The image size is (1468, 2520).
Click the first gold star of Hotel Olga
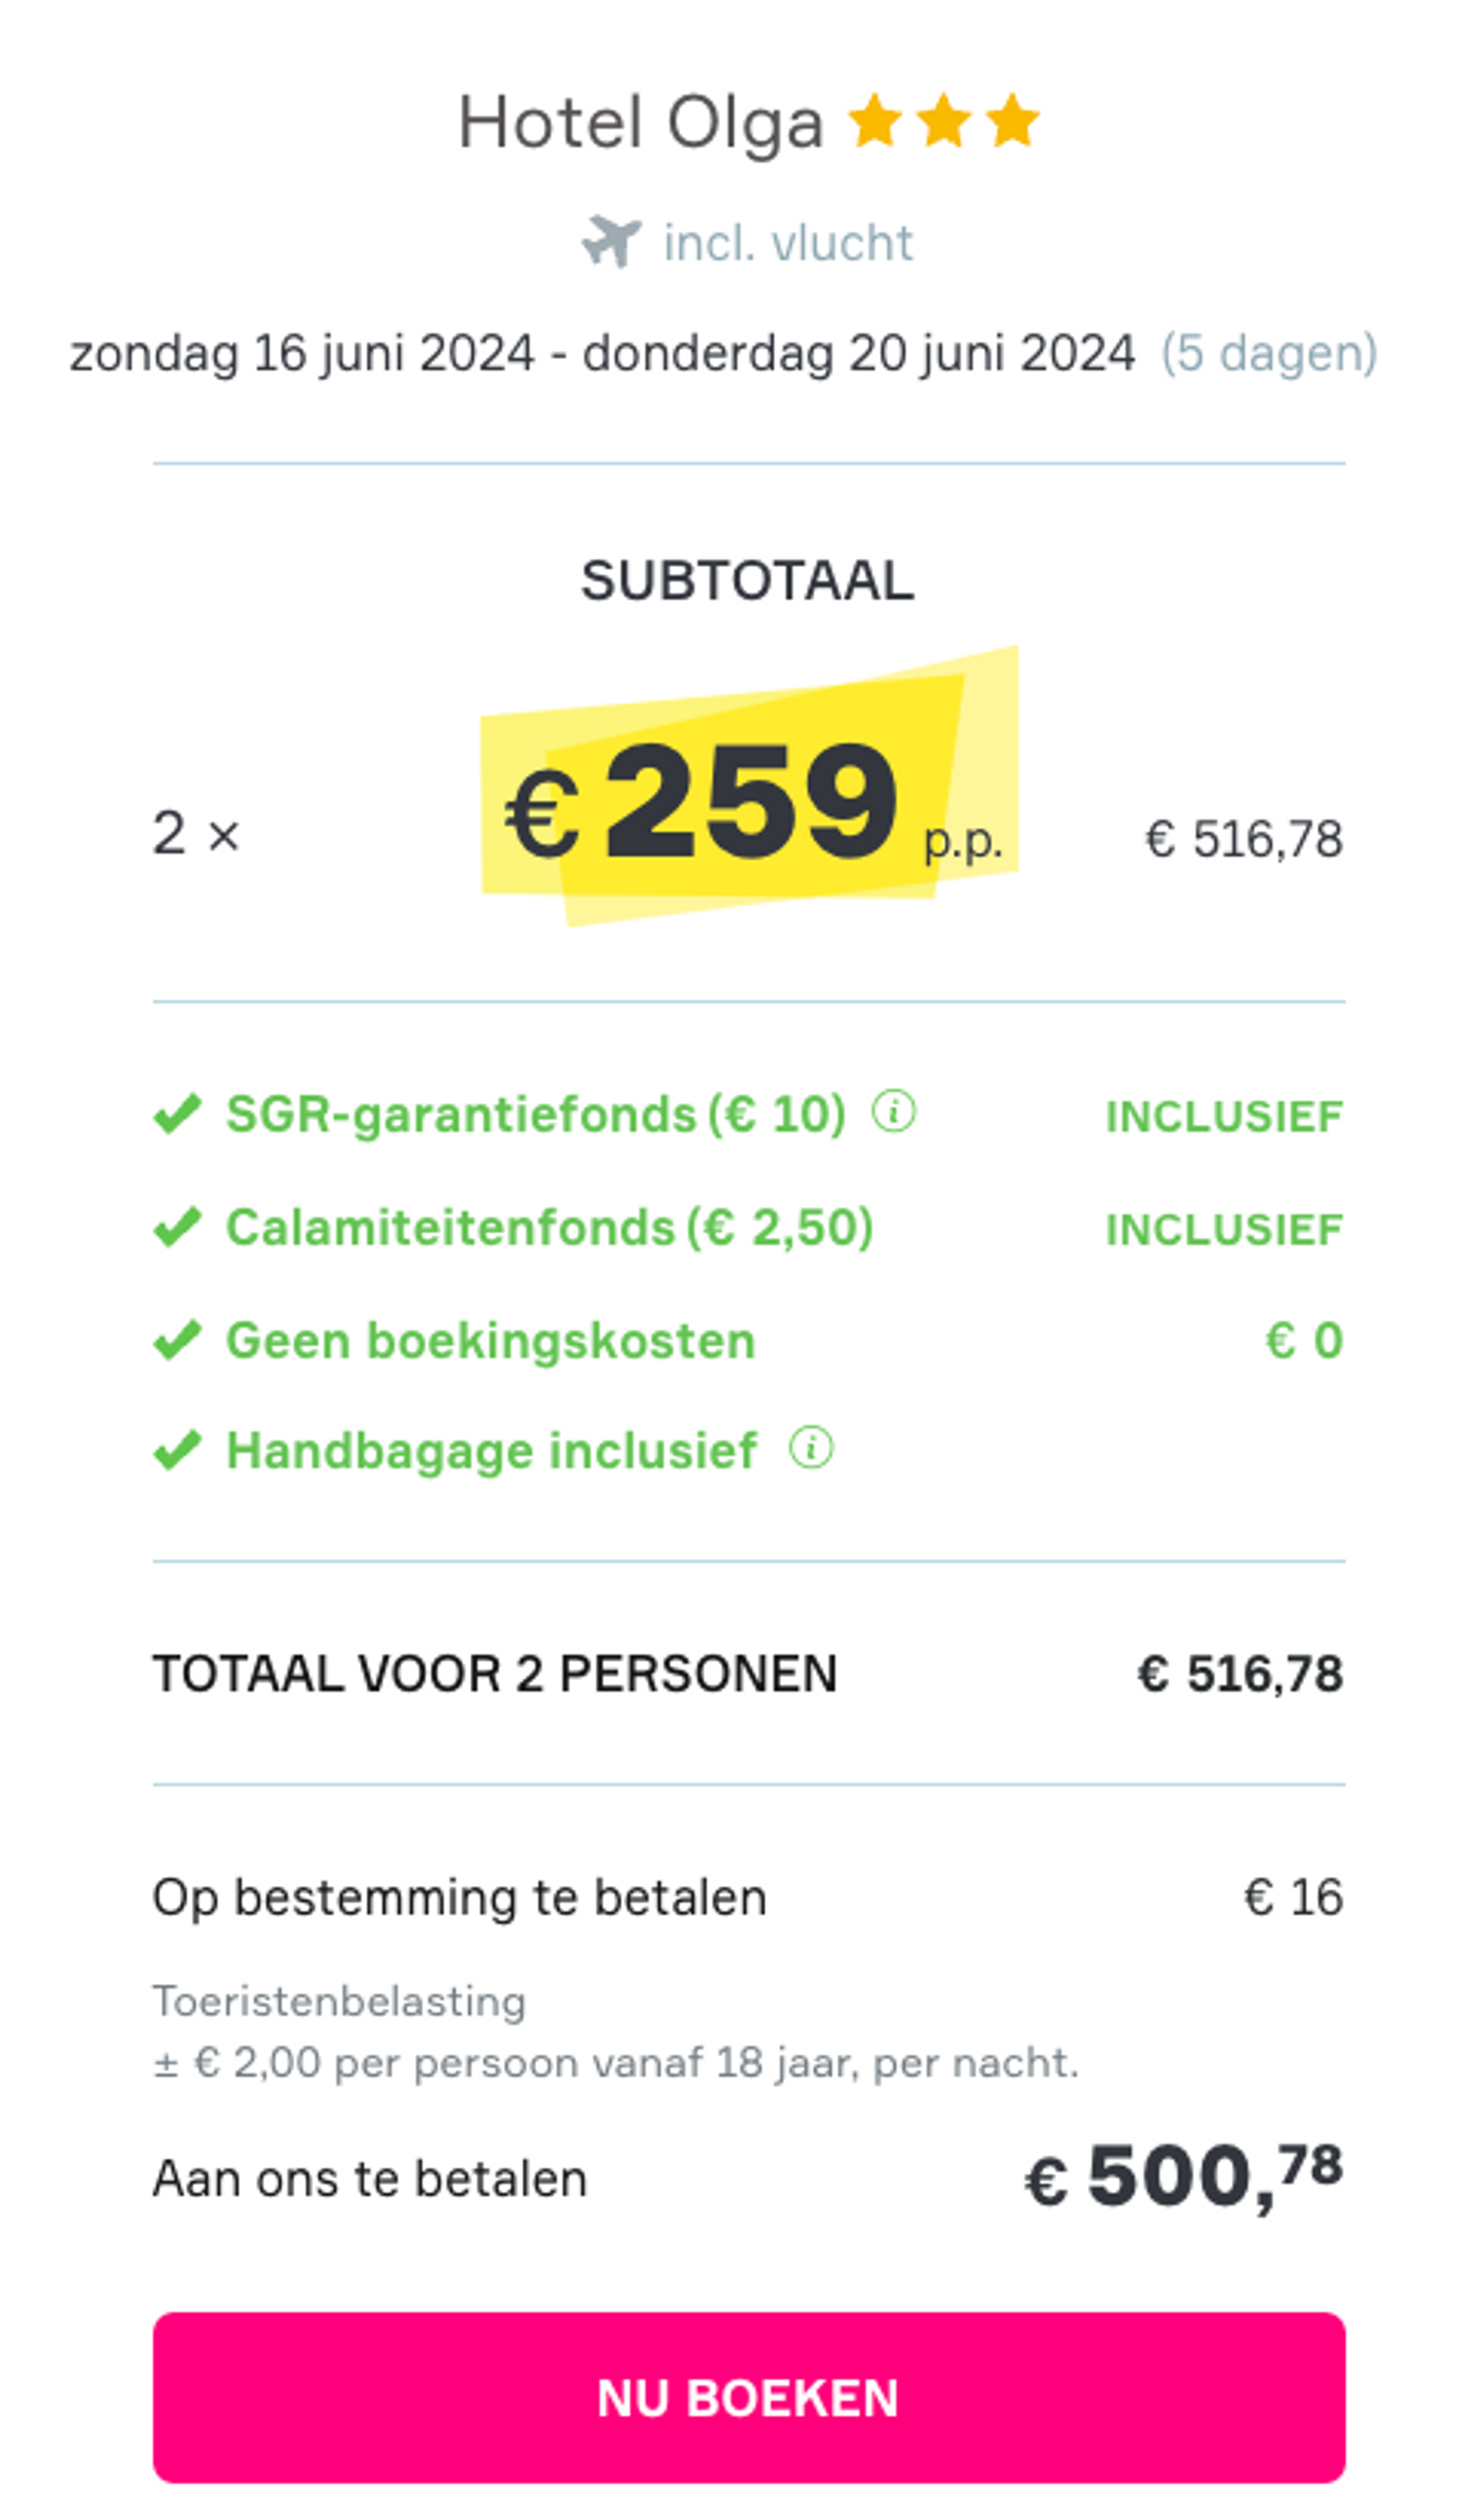click(875, 121)
